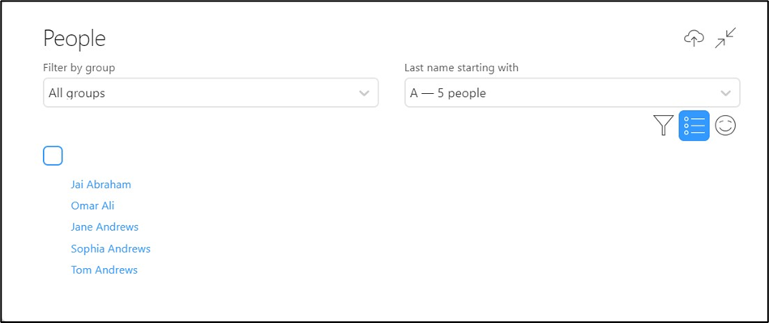Viewport: 769px width, 323px height.
Task: Click the 'All groups' text in the selector
Action: pyautogui.click(x=76, y=93)
